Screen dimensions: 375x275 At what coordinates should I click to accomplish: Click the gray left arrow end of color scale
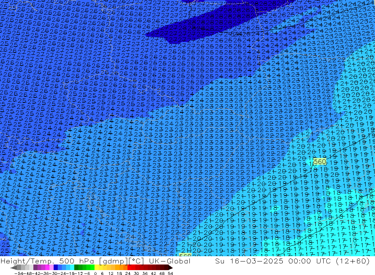(x=13, y=268)
